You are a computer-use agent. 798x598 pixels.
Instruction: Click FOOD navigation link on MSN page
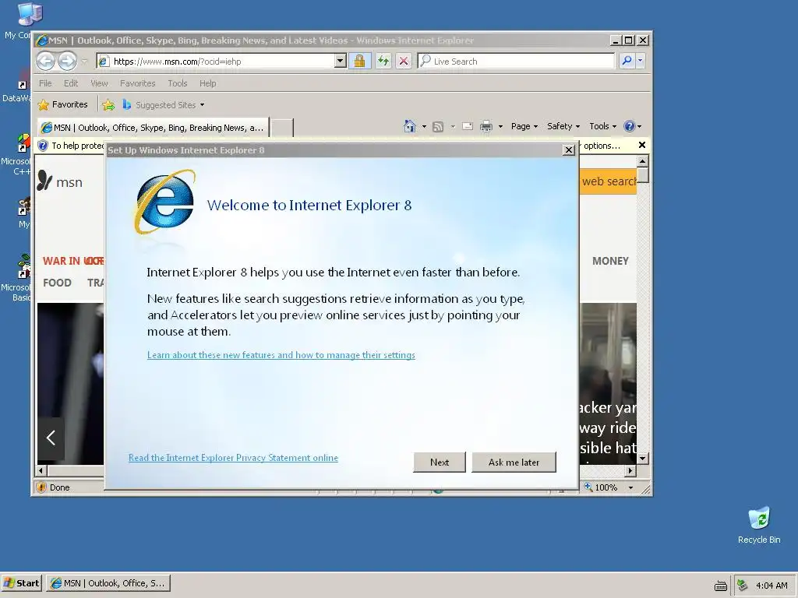tap(57, 283)
